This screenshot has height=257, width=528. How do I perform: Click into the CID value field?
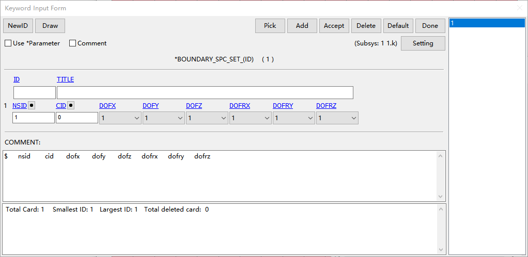[x=77, y=118]
